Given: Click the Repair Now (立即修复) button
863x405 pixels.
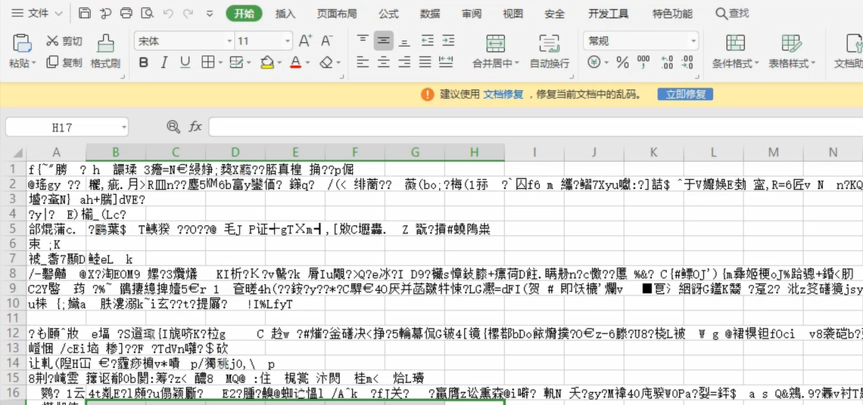Looking at the screenshot, I should (685, 94).
